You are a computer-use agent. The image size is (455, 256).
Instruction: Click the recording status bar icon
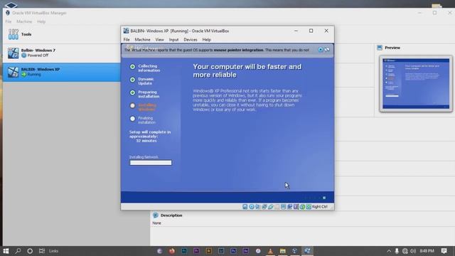(289, 207)
